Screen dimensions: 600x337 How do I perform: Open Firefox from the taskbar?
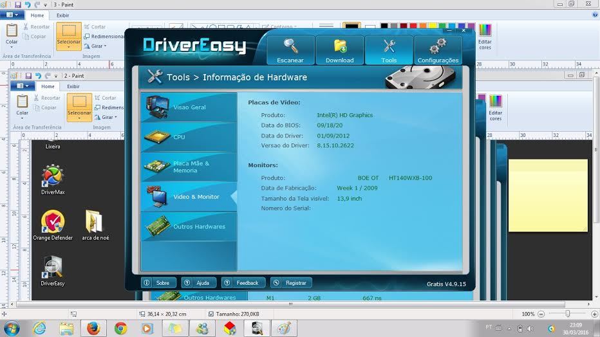(93, 328)
